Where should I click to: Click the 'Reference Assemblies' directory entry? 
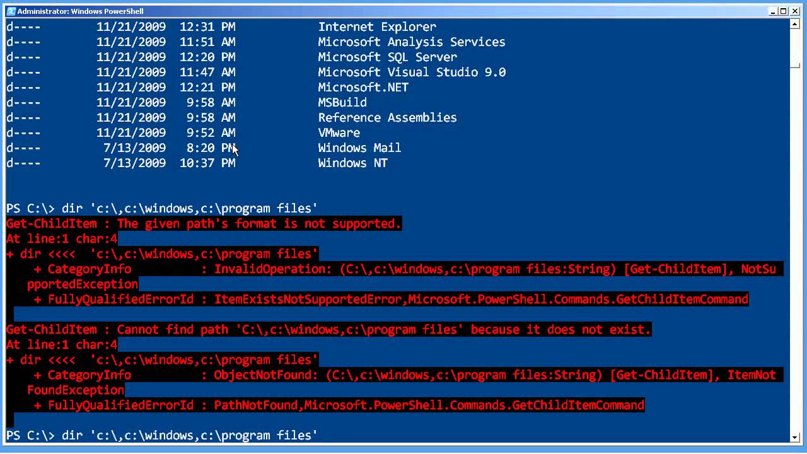tap(387, 117)
